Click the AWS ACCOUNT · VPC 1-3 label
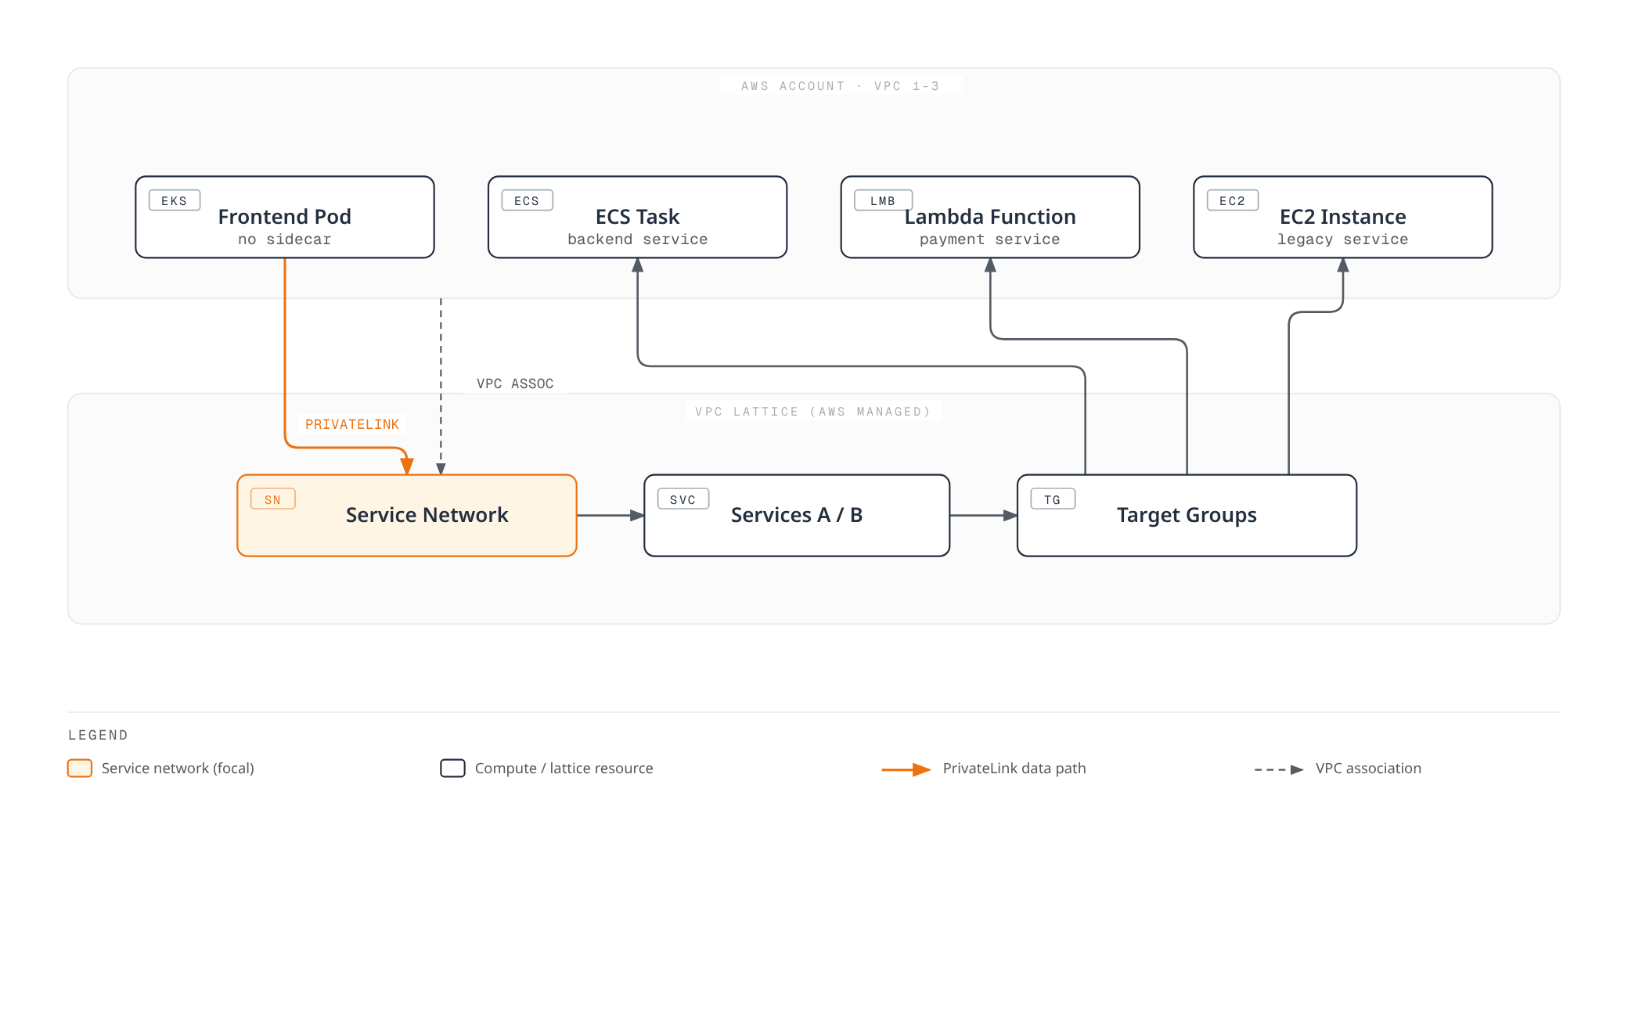 [841, 86]
